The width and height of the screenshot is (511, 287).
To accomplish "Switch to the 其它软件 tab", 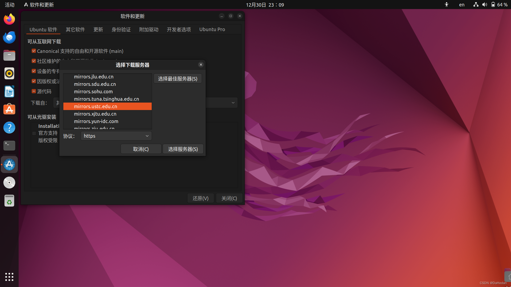I will [x=75, y=29].
